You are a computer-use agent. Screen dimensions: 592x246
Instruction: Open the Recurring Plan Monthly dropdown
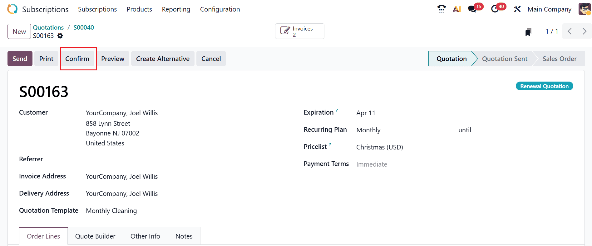pos(403,130)
